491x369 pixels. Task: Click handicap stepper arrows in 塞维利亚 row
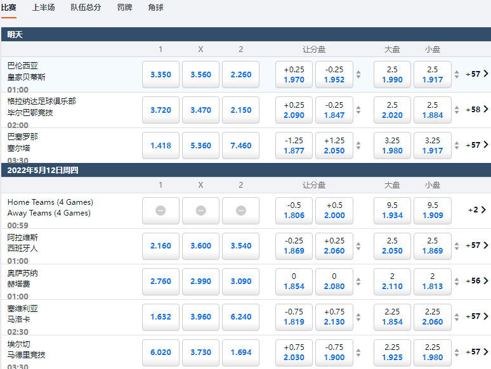(x=358, y=316)
